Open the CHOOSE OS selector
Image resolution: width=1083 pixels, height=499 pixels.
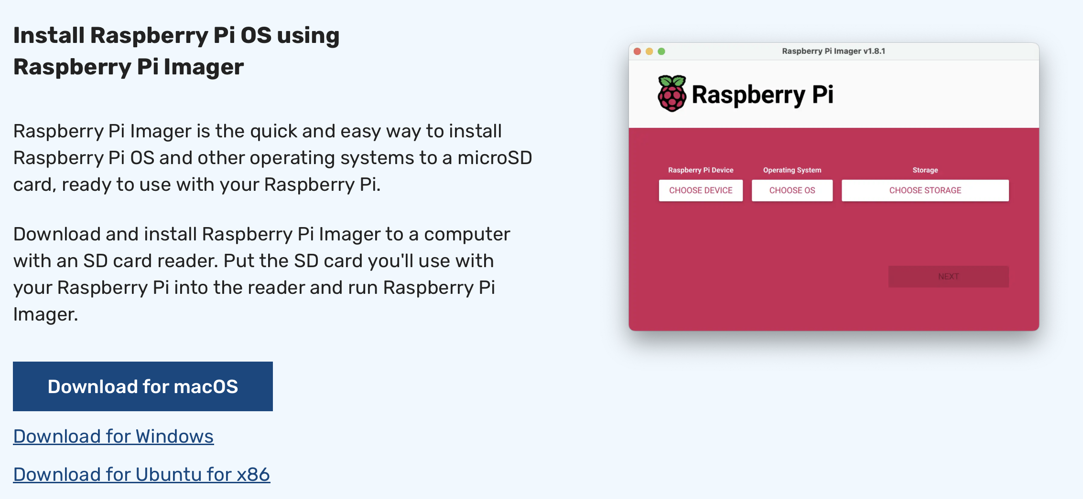point(792,190)
